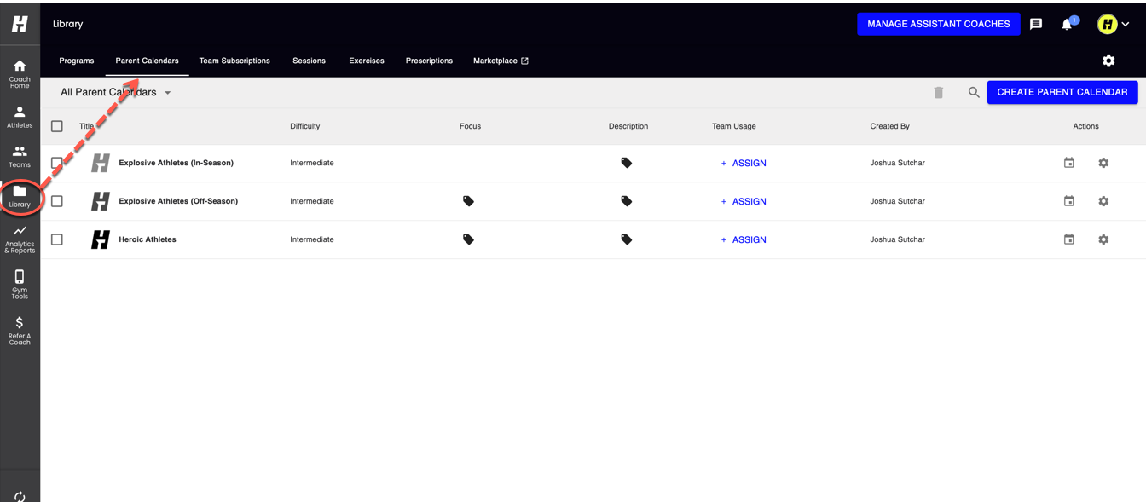The height and width of the screenshot is (502, 1146).
Task: Open settings gear for Explosive Athletes (In-Season)
Action: pyautogui.click(x=1103, y=163)
